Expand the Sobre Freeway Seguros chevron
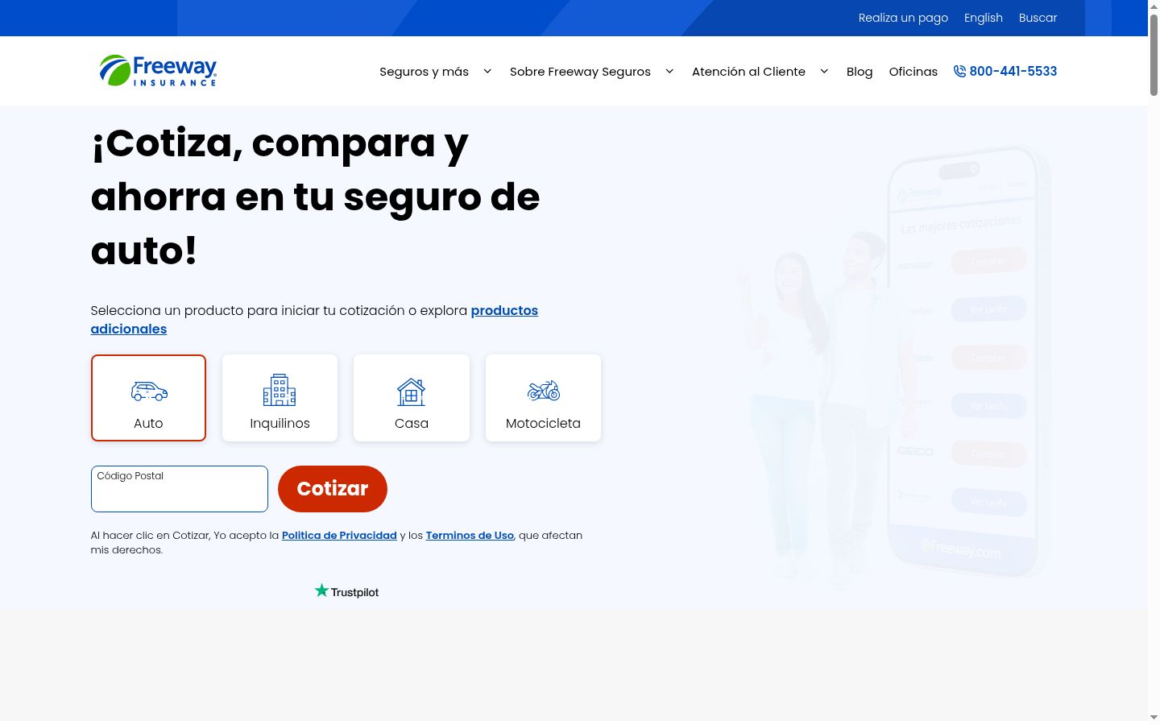The height and width of the screenshot is (725, 1160). coord(669,71)
